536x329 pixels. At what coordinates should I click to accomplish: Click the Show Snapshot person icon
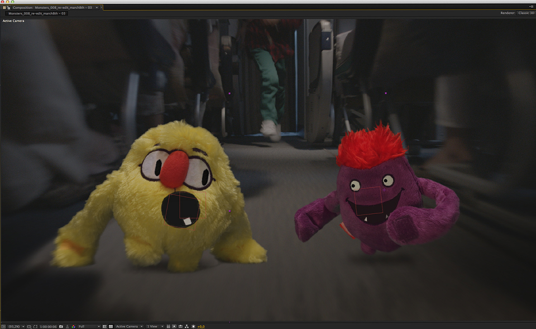click(68, 327)
